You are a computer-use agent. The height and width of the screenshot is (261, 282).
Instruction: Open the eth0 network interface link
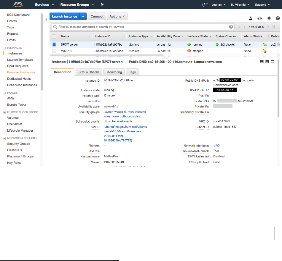click(x=216, y=145)
